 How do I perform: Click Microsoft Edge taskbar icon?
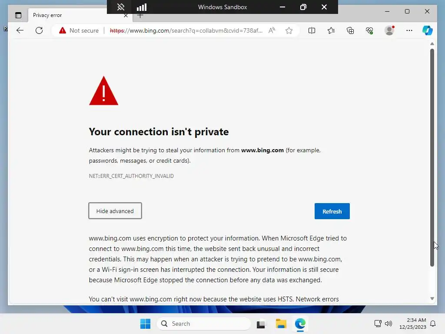tap(300, 324)
